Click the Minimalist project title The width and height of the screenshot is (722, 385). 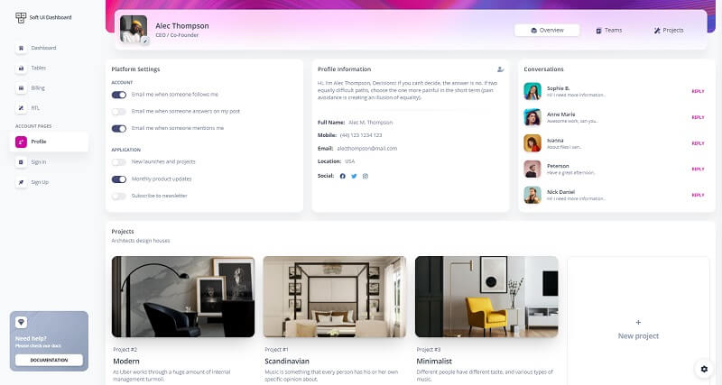click(x=434, y=362)
